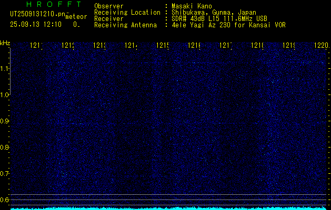Click the HROFFT title text
The height and width of the screenshot is (210, 331).
(x=54, y=4)
